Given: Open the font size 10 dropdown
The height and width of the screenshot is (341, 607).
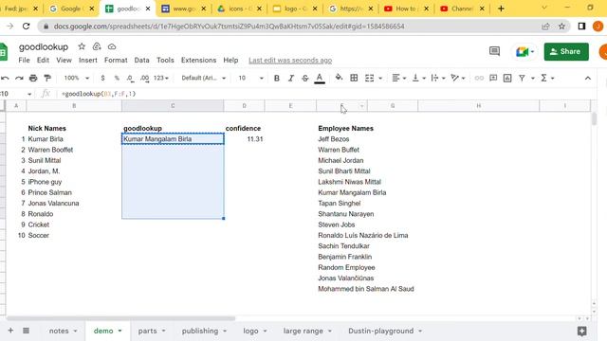Looking at the screenshot, I should 250,78.
